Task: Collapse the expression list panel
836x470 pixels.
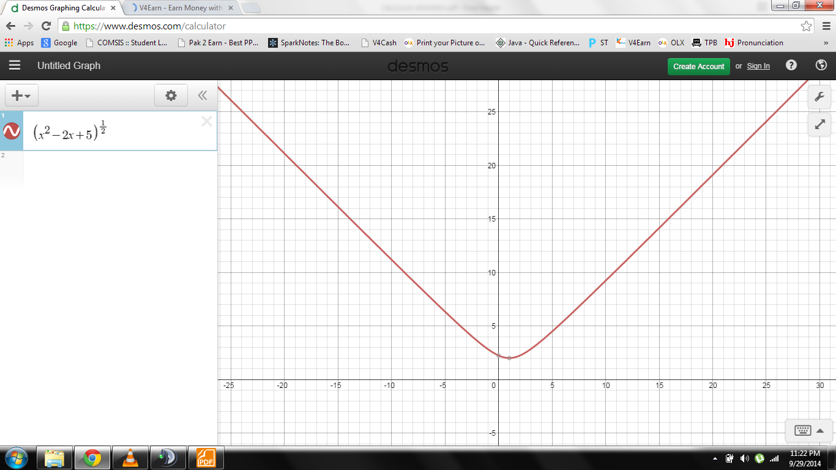Action: [x=202, y=95]
